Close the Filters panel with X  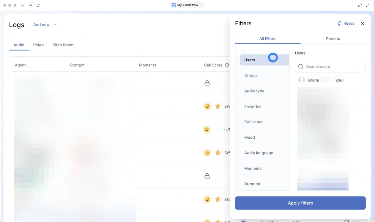tap(362, 23)
